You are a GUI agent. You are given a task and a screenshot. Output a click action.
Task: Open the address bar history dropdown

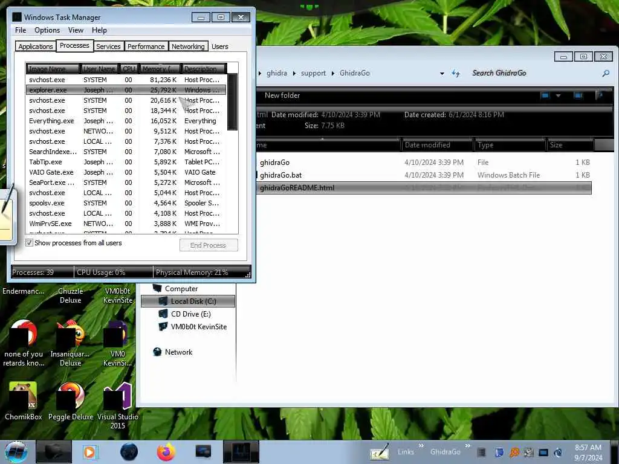coord(442,73)
